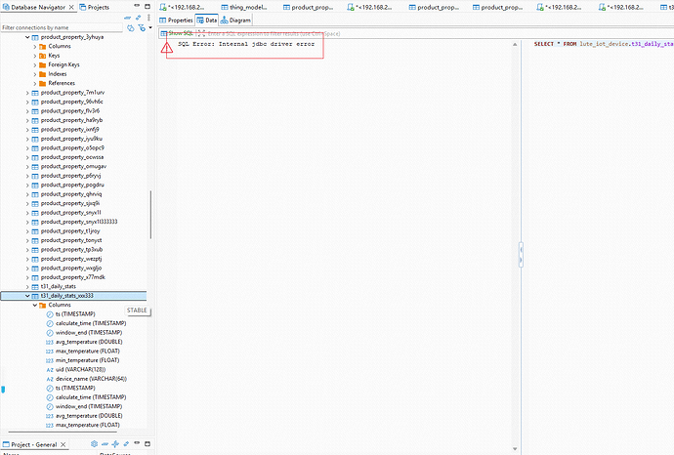Expand the t31_daily_stats table node
674x455 pixels.
coord(27,286)
